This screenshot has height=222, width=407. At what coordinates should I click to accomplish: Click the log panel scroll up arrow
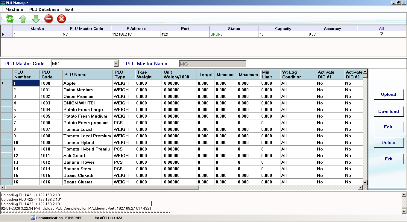click(x=404, y=194)
